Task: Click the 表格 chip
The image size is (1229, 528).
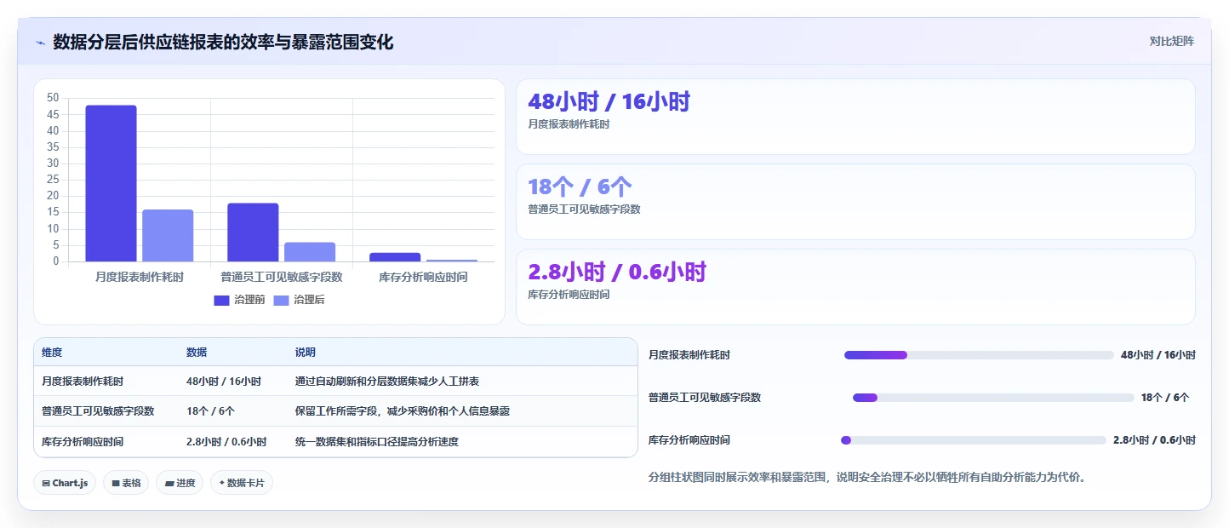Action: coord(126,483)
